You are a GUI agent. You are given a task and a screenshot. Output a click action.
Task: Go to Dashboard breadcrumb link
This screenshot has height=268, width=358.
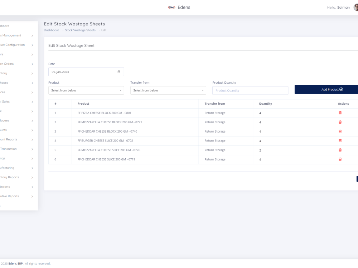coord(51,30)
